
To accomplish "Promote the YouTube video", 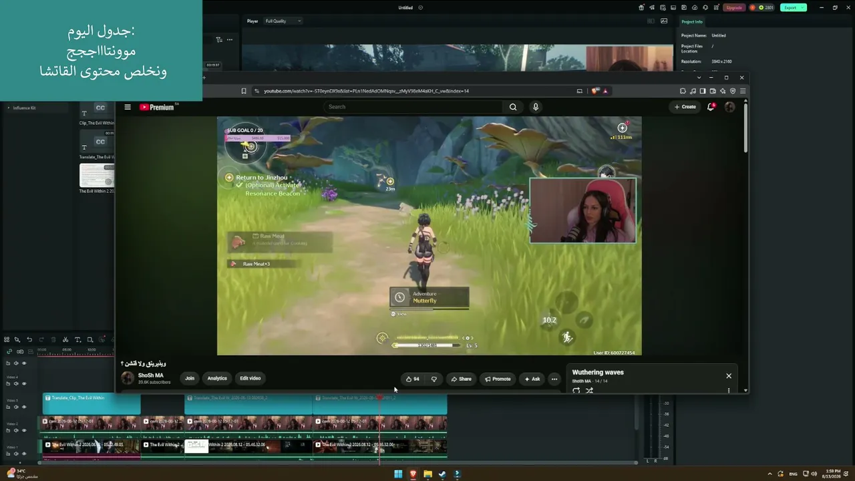I will point(498,379).
